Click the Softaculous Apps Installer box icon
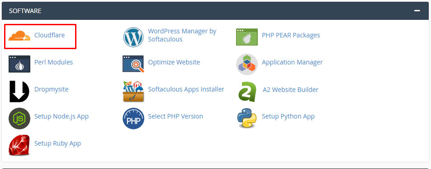 click(133, 91)
